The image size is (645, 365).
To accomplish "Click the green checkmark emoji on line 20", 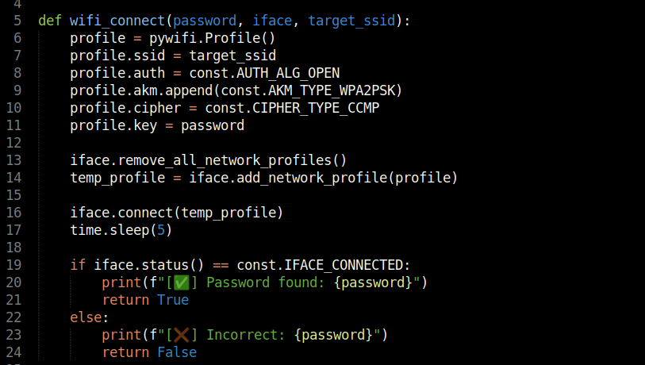I will [x=182, y=282].
